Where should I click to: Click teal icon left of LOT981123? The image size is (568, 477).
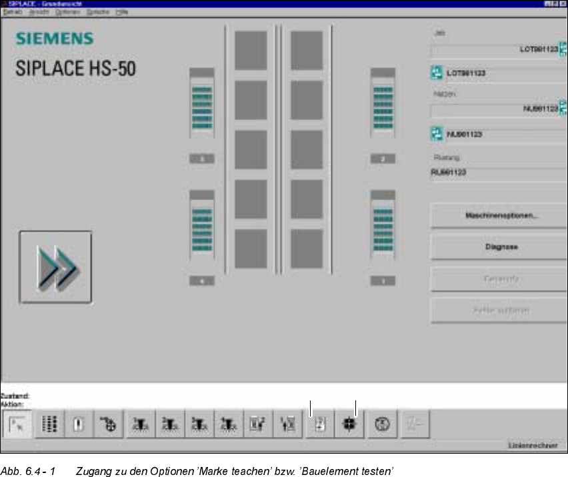pyautogui.click(x=437, y=73)
